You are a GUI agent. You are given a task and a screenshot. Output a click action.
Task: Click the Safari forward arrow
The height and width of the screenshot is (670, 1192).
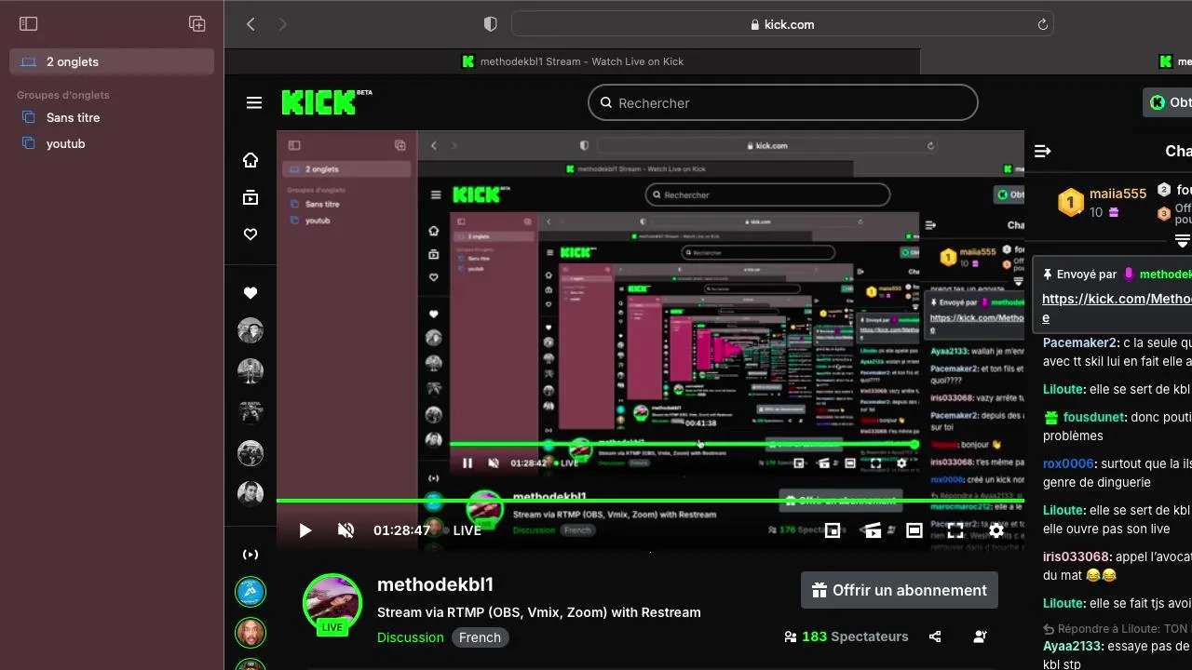click(283, 24)
